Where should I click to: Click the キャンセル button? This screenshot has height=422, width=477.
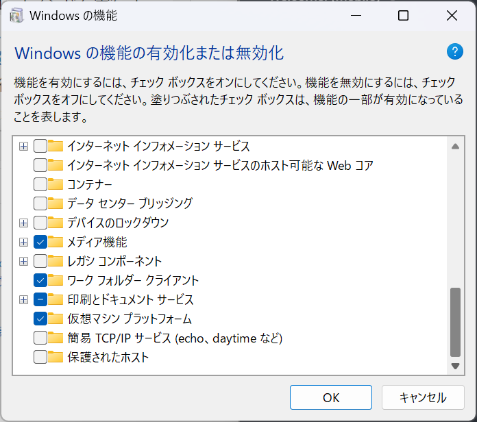423,397
